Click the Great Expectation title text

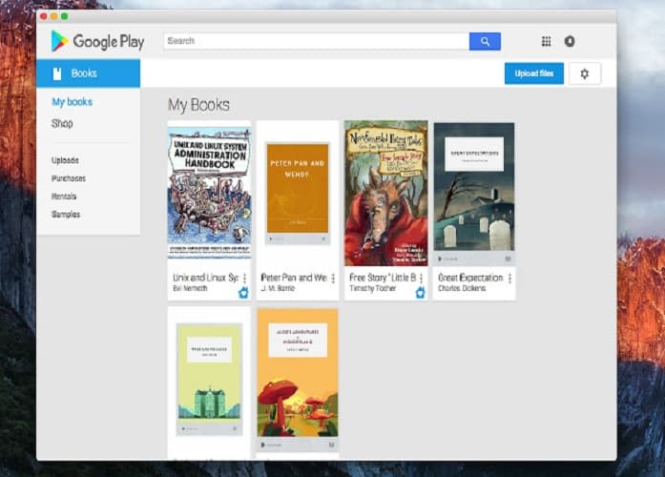pyautogui.click(x=470, y=278)
